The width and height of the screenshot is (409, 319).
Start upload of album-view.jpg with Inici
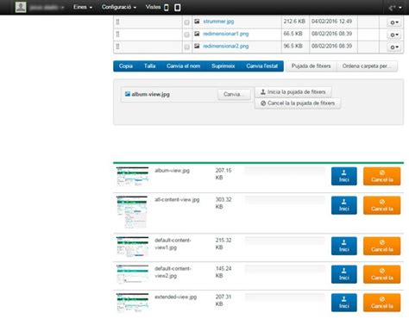(x=344, y=176)
